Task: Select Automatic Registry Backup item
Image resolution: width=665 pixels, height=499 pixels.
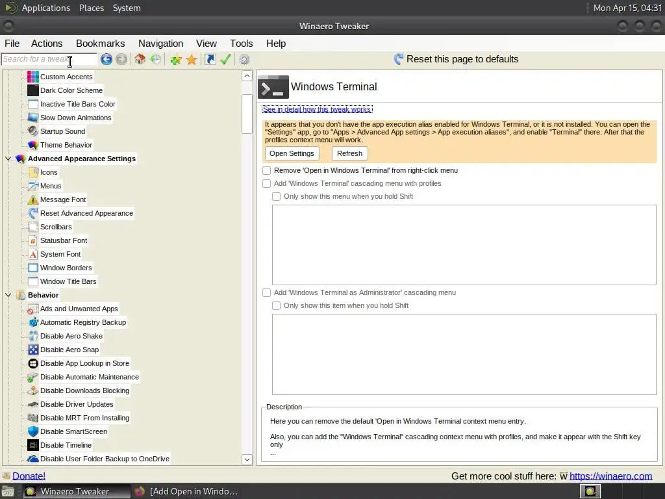Action: pyautogui.click(x=83, y=322)
